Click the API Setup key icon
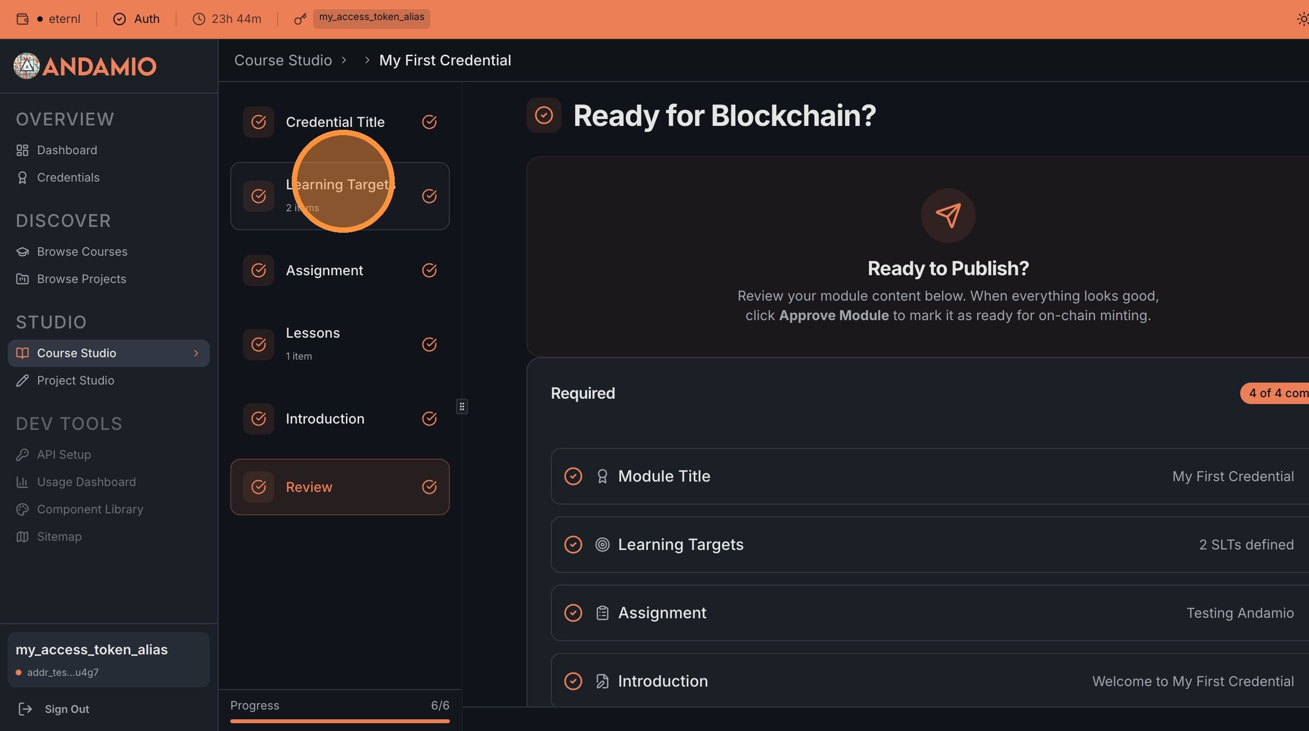The image size is (1309, 731). (22, 454)
